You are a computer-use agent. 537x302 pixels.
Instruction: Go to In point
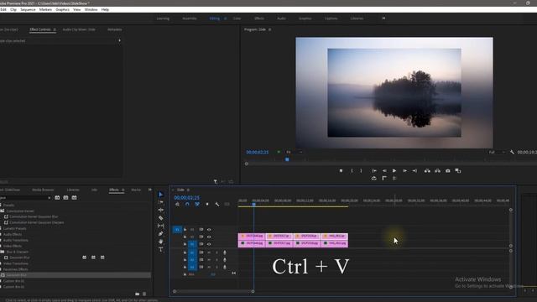[x=374, y=171]
